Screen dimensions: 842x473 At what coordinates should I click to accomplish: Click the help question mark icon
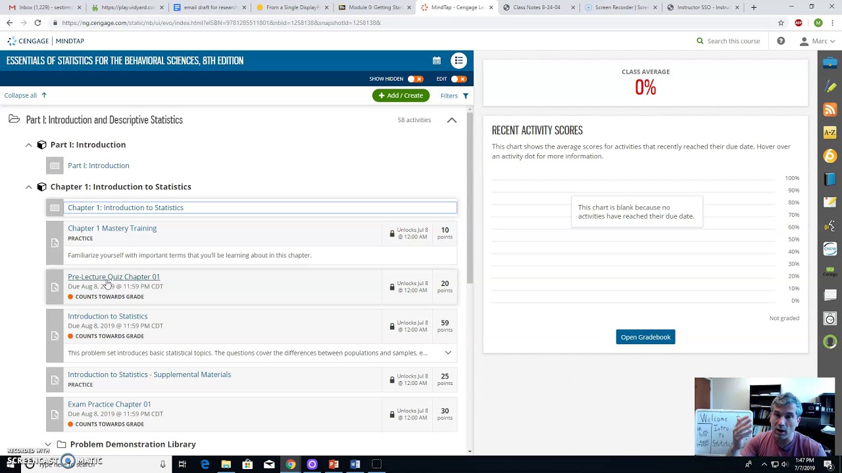tap(781, 41)
